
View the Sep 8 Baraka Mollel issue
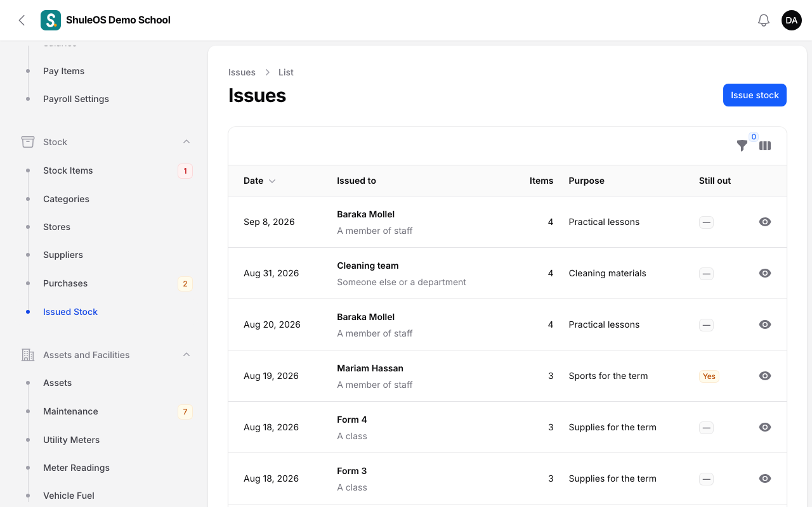click(765, 222)
